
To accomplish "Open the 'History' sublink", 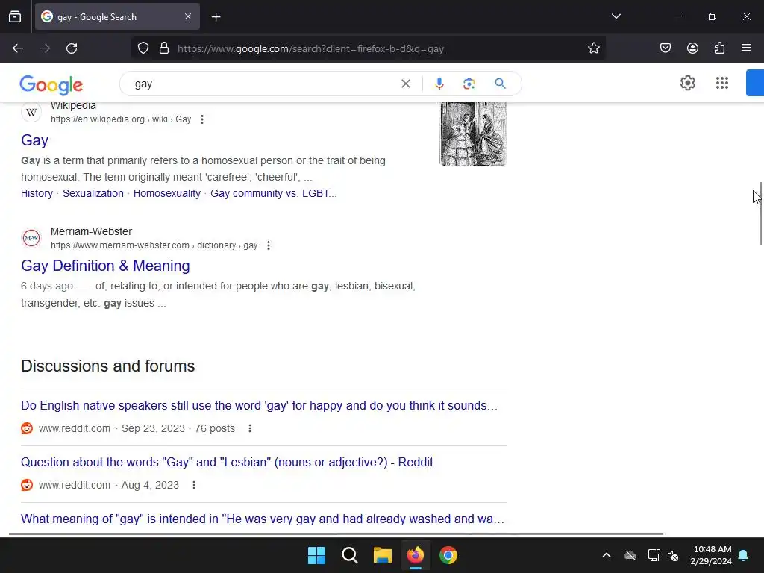I will pos(37,193).
